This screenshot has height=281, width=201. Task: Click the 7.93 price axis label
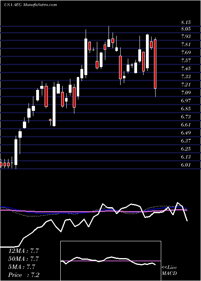(x=186, y=37)
